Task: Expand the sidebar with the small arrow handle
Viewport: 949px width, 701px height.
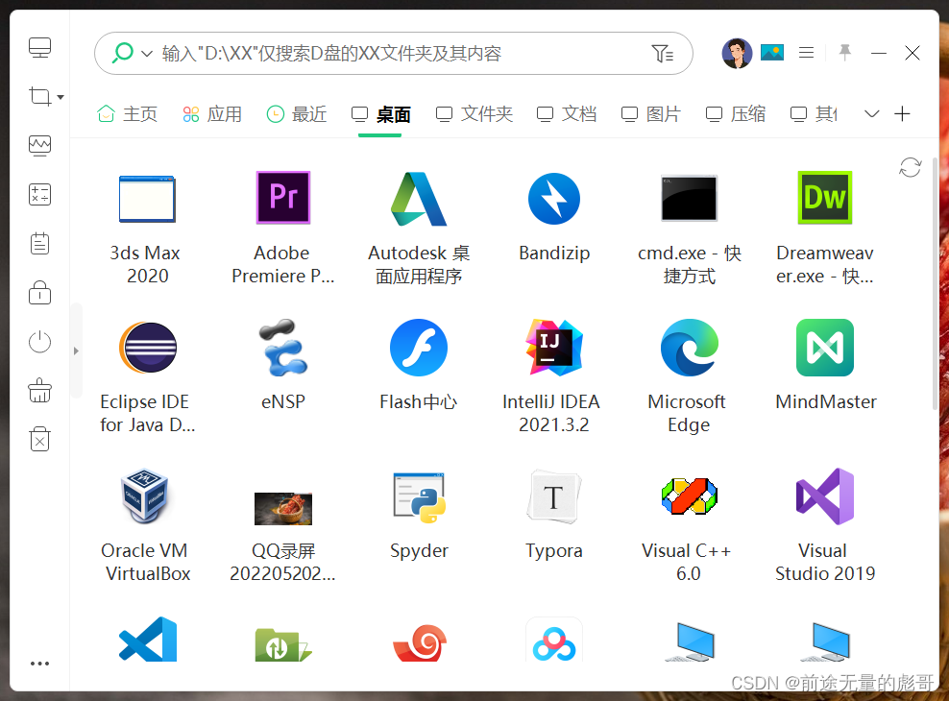Action: coord(76,350)
